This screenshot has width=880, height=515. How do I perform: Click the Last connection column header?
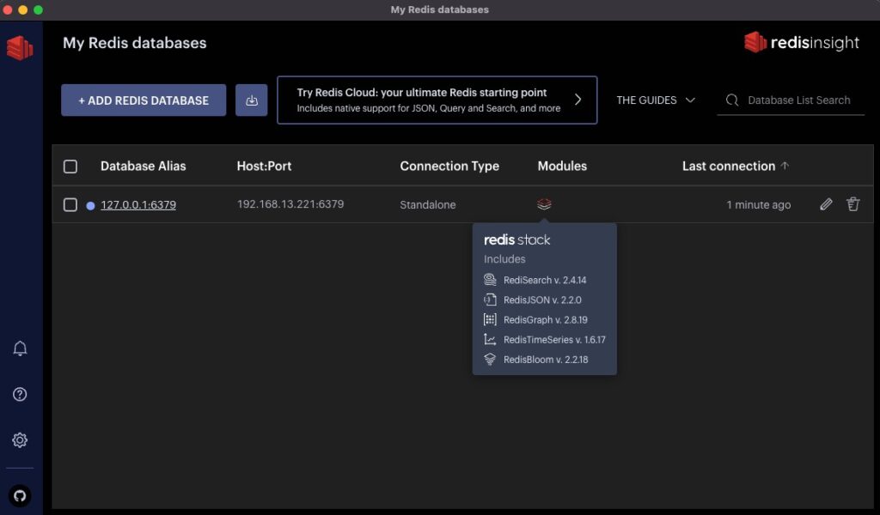pos(729,166)
